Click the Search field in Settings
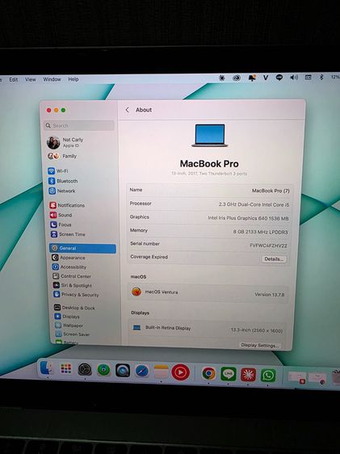Image resolution: width=340 pixels, height=454 pixels. coord(79,126)
